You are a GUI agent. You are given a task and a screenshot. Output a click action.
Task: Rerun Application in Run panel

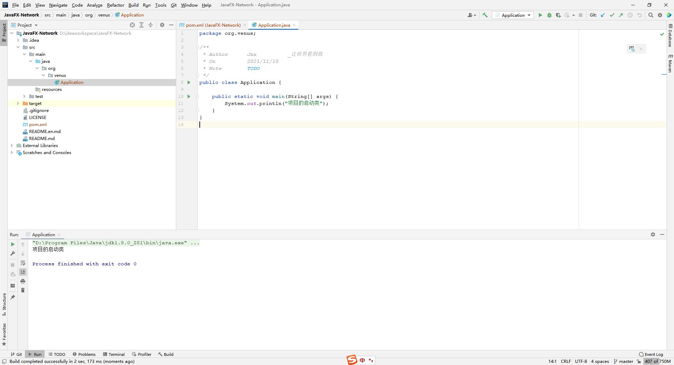coord(13,244)
